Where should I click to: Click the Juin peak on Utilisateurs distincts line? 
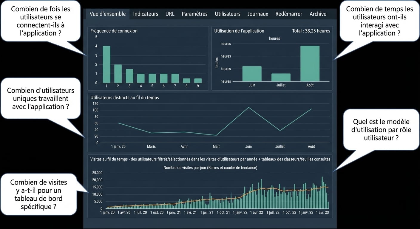pyautogui.click(x=248, y=107)
